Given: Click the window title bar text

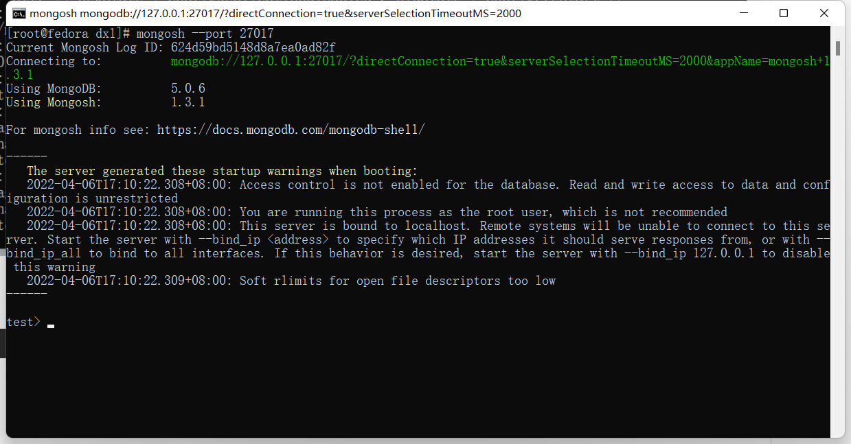Looking at the screenshot, I should (x=275, y=14).
